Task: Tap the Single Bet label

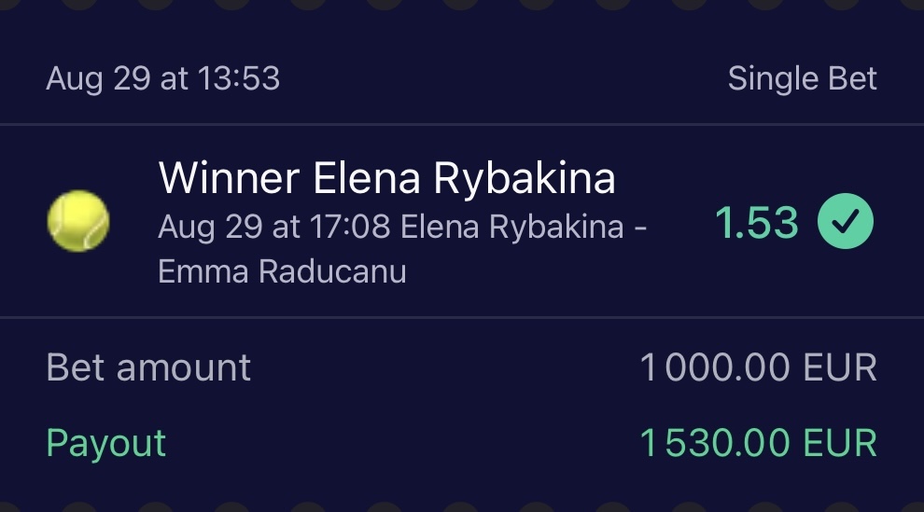Action: 802,79
